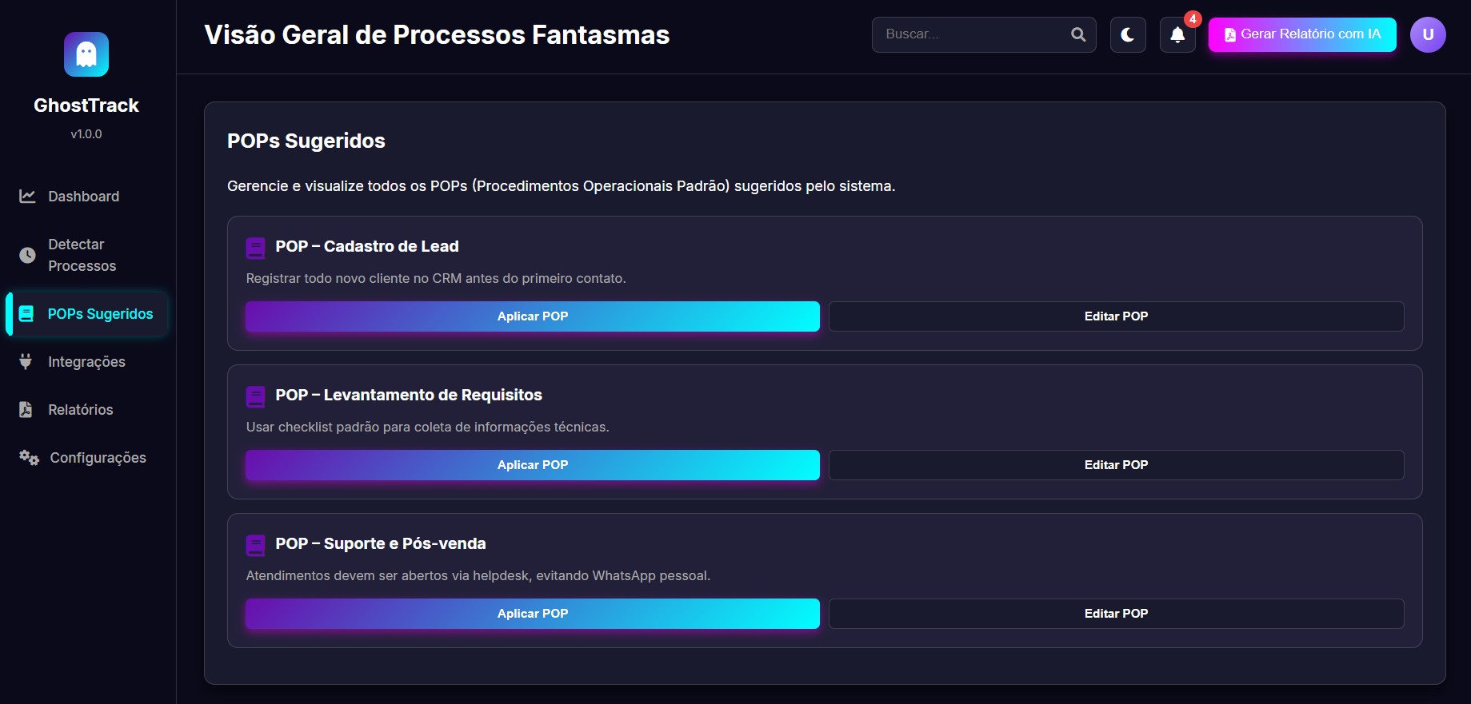Click the book icon for Levantamento de Requisitos
Image resolution: width=1471 pixels, height=704 pixels.
pos(256,396)
